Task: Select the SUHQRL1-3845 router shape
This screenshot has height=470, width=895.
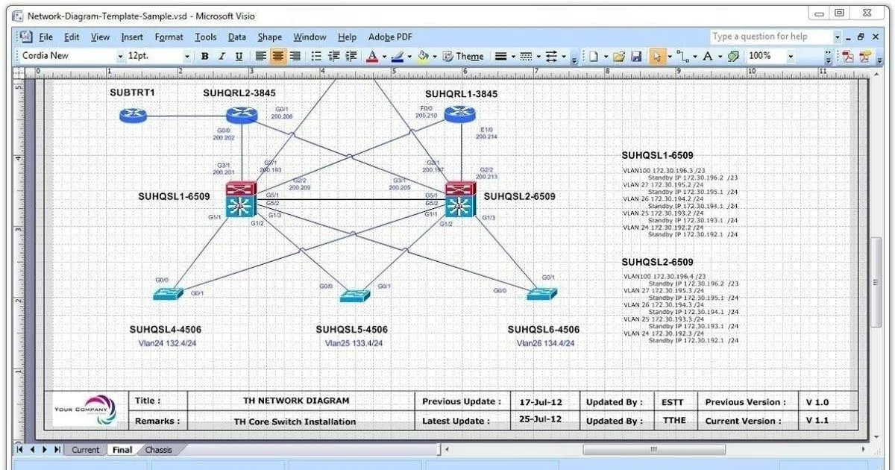Action: coord(459,115)
